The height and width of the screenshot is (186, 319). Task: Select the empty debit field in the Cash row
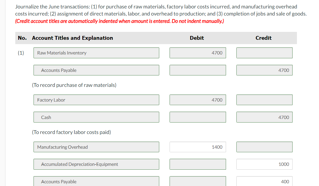click(198, 117)
